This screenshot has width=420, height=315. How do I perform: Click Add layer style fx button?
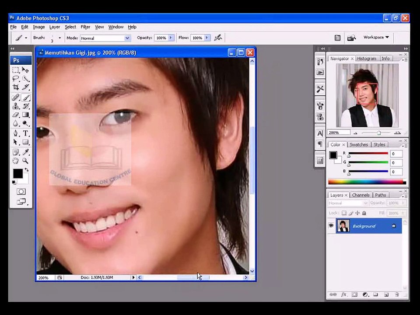pyautogui.click(x=344, y=294)
